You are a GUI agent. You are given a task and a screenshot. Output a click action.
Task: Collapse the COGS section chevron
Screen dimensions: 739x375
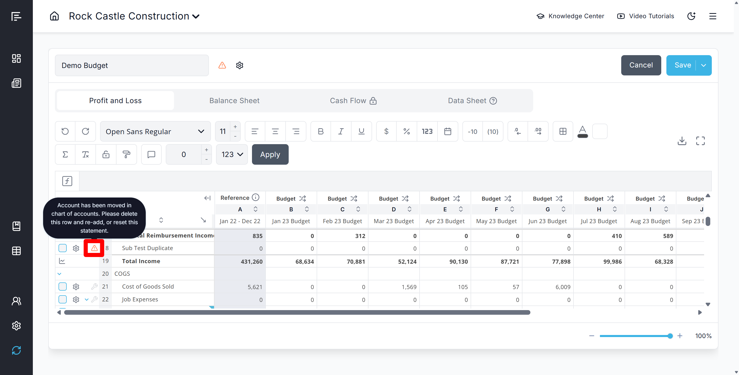pyautogui.click(x=59, y=274)
